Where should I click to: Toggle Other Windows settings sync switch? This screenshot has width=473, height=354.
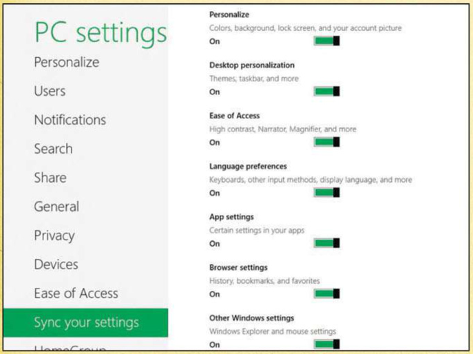(327, 344)
